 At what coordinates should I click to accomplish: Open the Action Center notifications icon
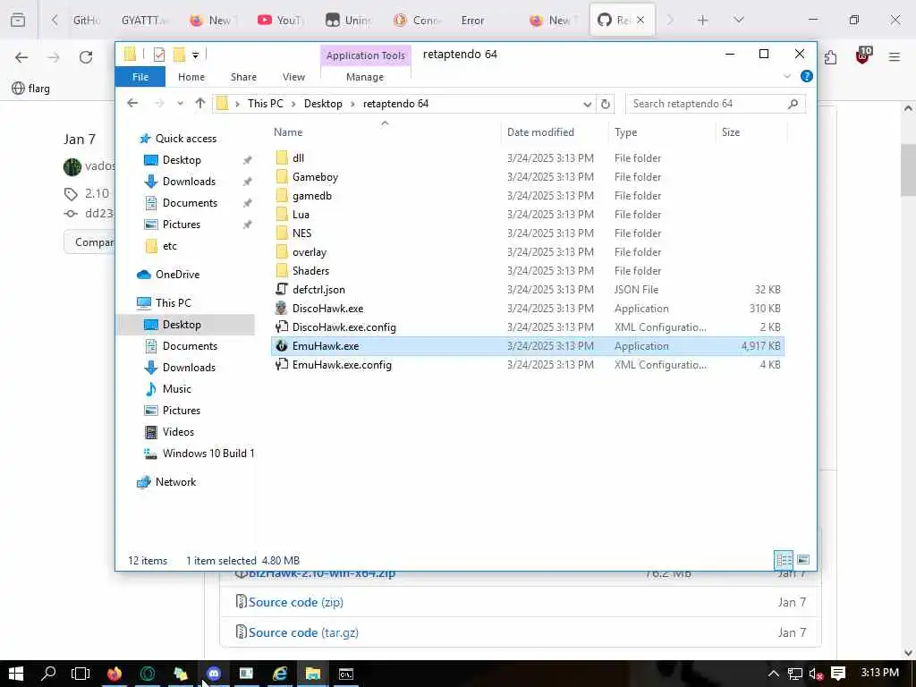tap(838, 674)
